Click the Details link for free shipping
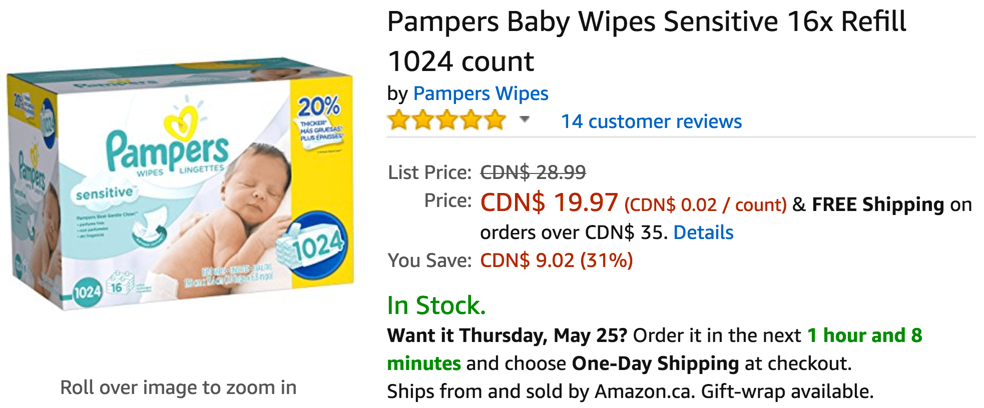The width and height of the screenshot is (984, 408). [703, 232]
